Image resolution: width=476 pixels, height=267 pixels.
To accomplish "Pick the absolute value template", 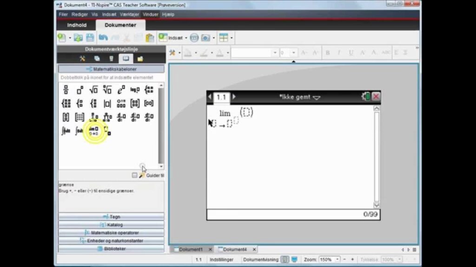I will pyautogui.click(x=107, y=103).
